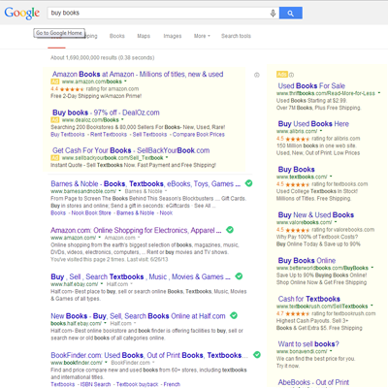Open Want to sell books? ad

308,343
